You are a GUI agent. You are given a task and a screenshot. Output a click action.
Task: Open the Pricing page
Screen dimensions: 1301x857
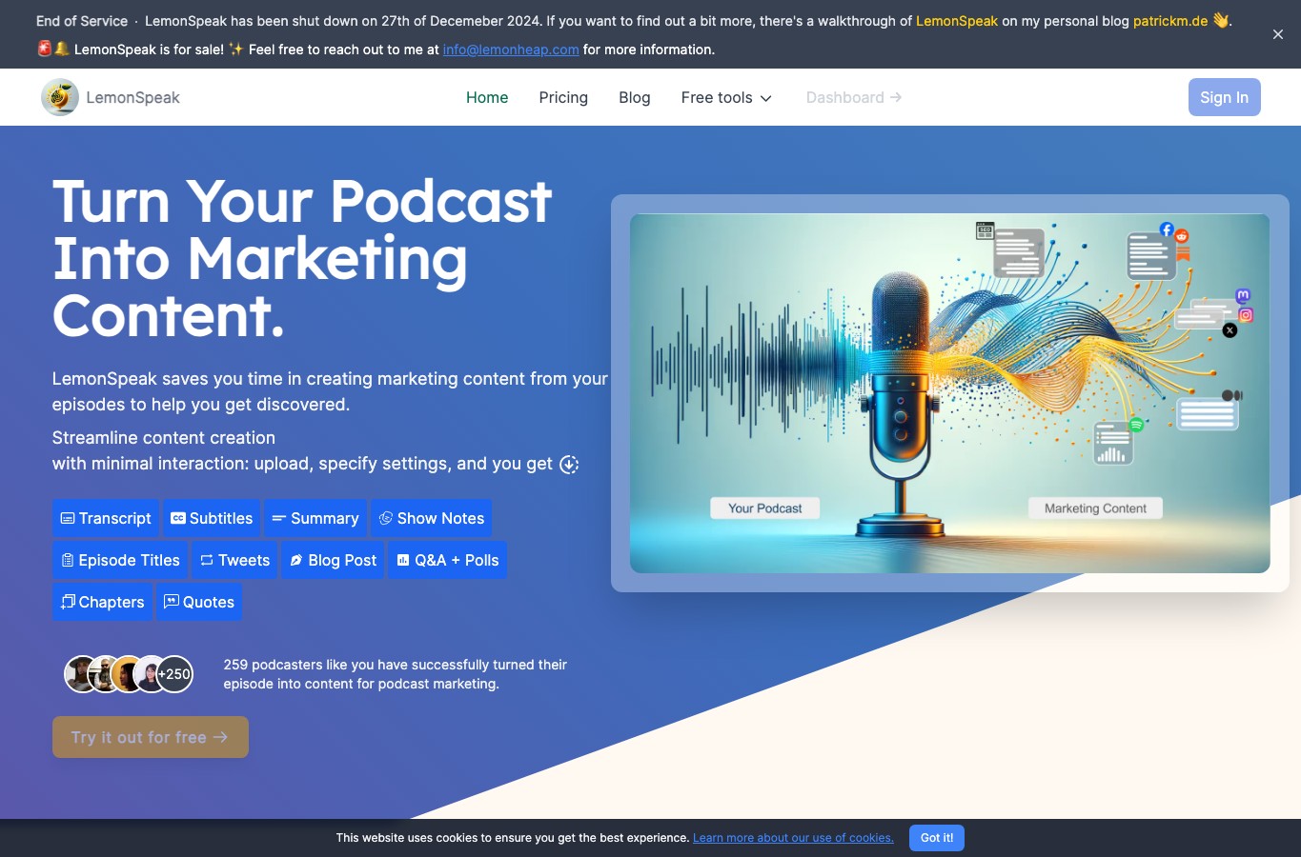pyautogui.click(x=563, y=97)
